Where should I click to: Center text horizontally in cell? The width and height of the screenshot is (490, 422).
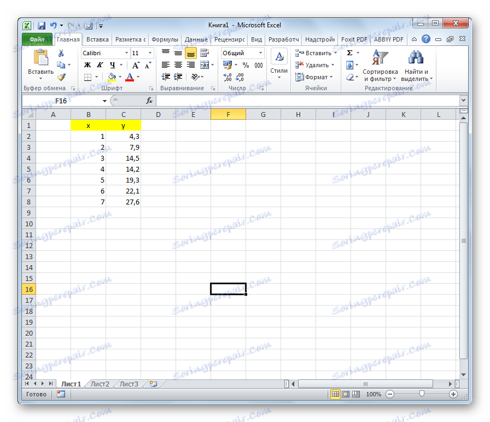click(178, 65)
